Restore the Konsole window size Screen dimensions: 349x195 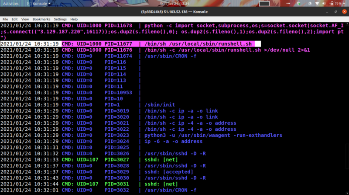tap(335, 12)
